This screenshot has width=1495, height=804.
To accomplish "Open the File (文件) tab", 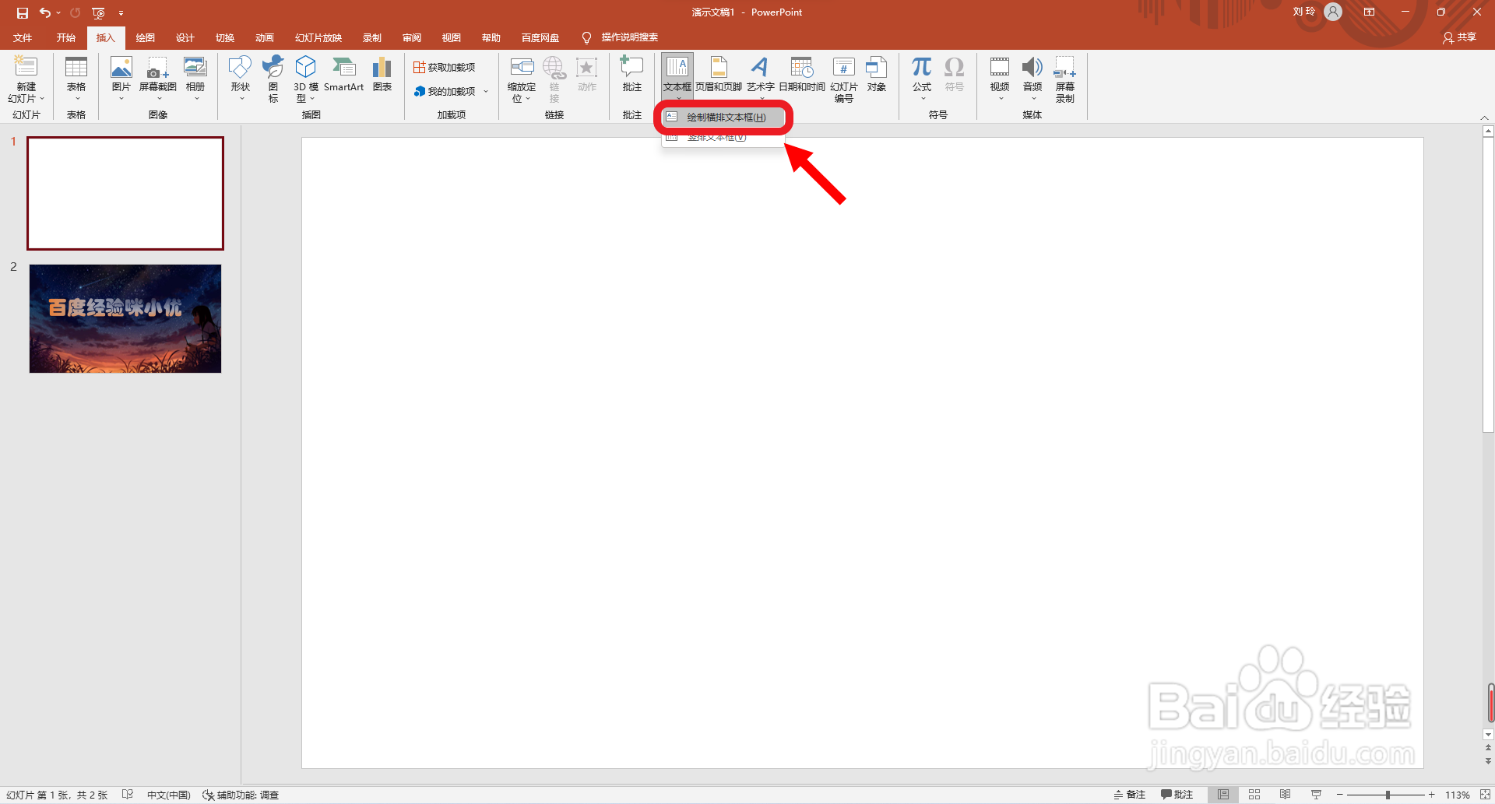I will pos(23,37).
